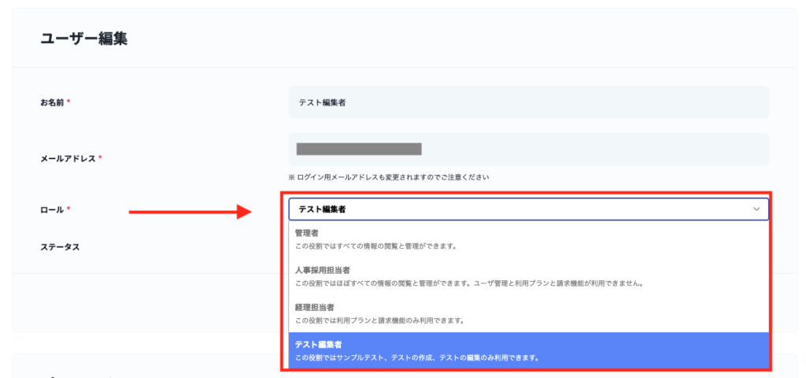The width and height of the screenshot is (806, 378).
Task: Select 人事採用担当者 role option
Action: 528,276
